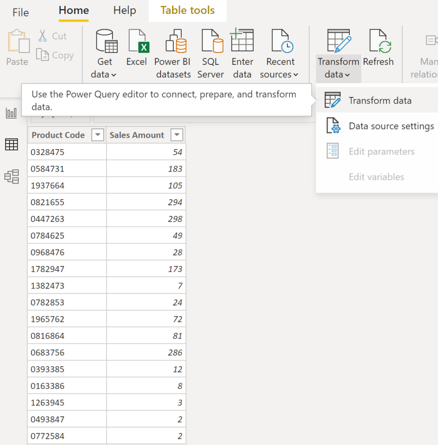Image resolution: width=438 pixels, height=445 pixels.
Task: Click the Manage relationships icon
Action: (x=432, y=40)
